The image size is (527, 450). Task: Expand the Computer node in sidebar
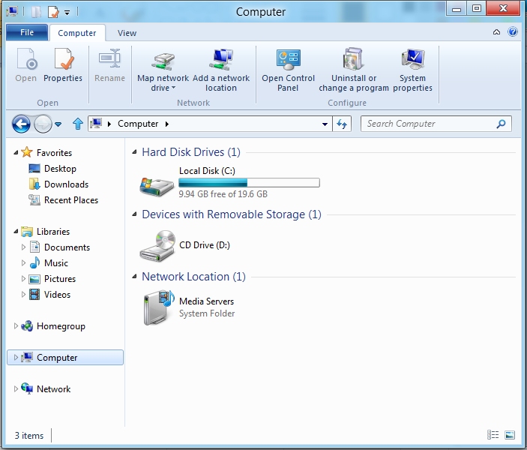point(16,357)
